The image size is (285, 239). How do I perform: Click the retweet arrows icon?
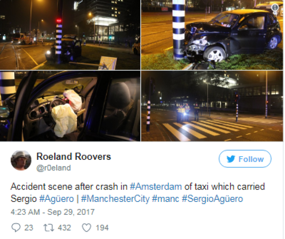click(x=49, y=228)
